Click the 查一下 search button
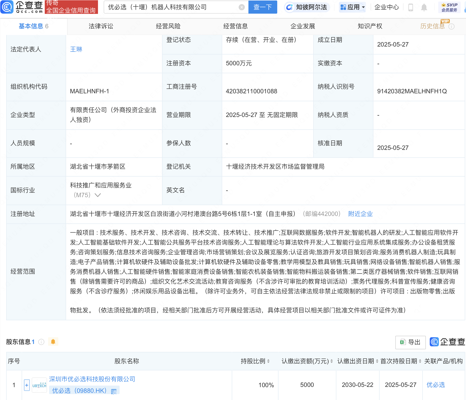This screenshot has height=400, width=466. point(263,7)
